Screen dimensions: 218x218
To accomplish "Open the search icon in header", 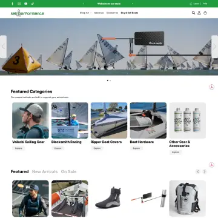I will (193, 13).
